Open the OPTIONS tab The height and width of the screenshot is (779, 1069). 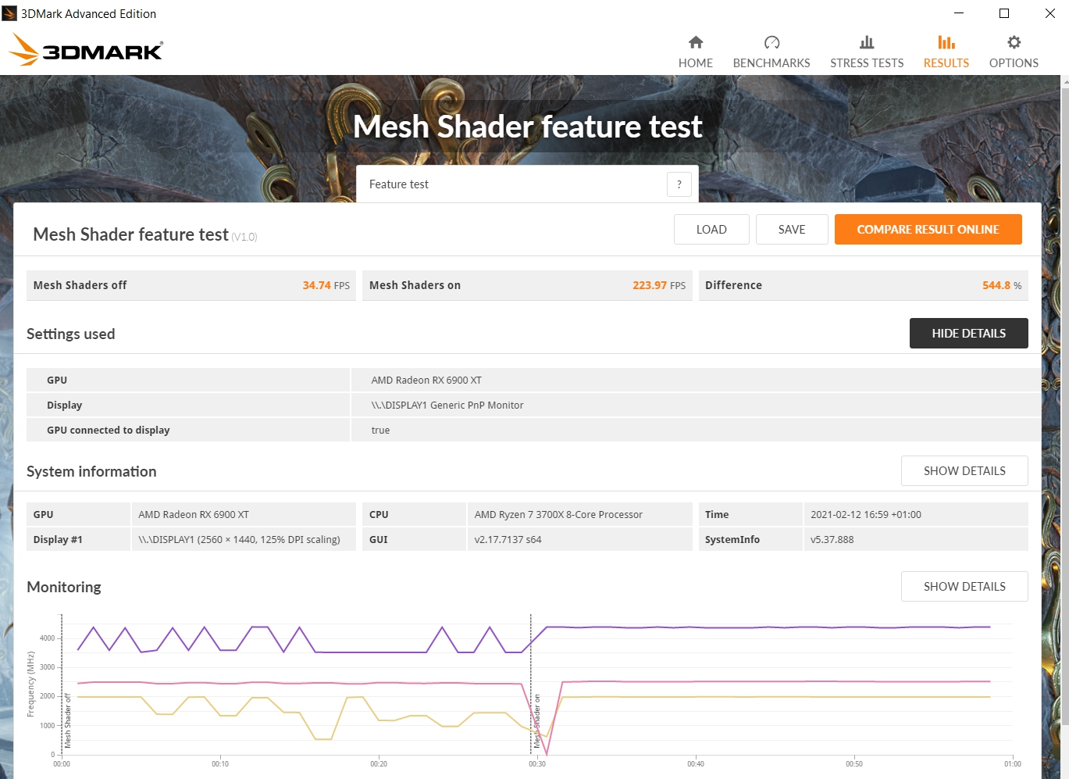click(x=1014, y=53)
